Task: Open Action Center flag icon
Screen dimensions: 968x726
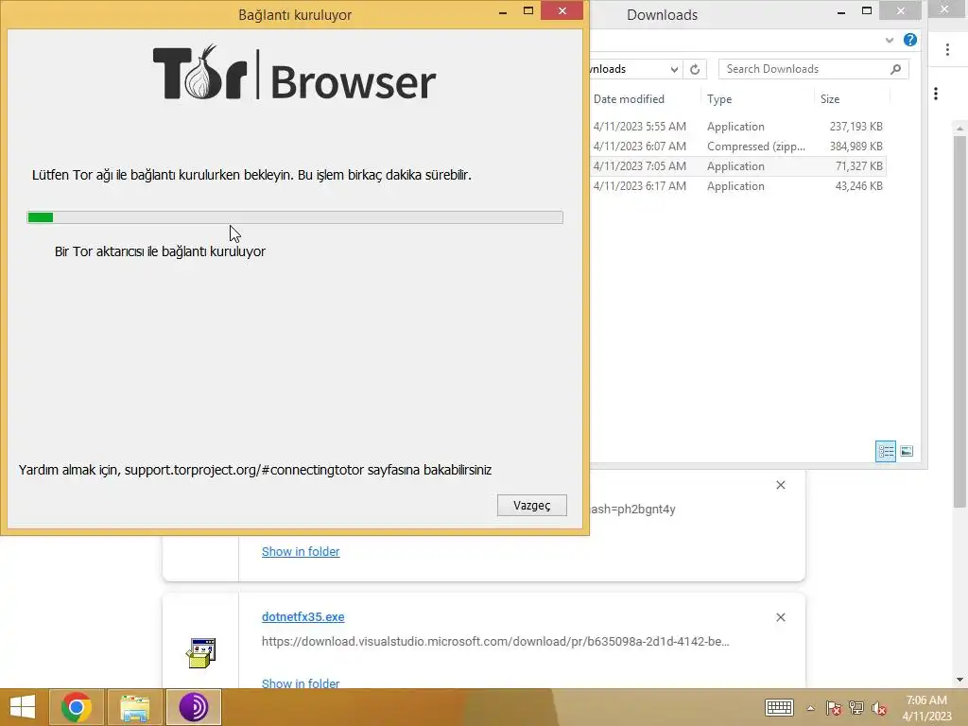Action: (x=834, y=708)
